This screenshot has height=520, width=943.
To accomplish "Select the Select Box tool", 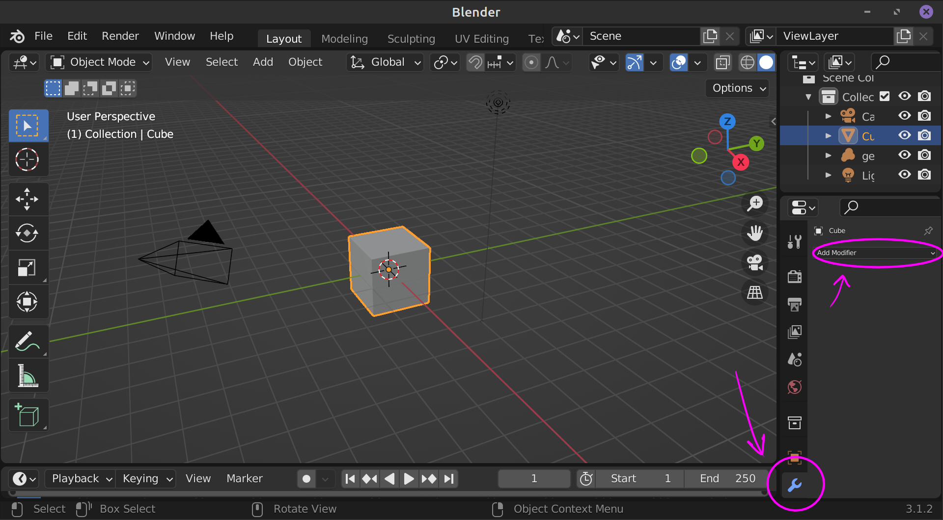I will tap(28, 126).
